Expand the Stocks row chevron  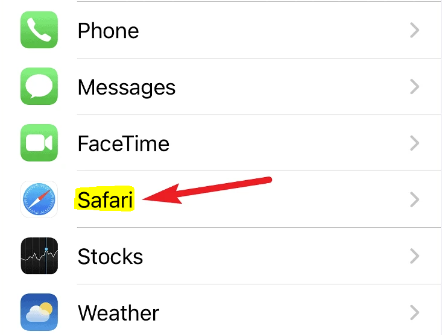click(415, 256)
